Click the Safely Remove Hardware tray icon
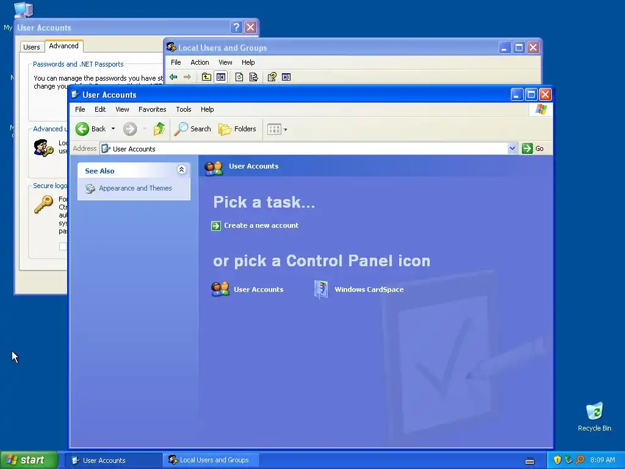 [568, 460]
